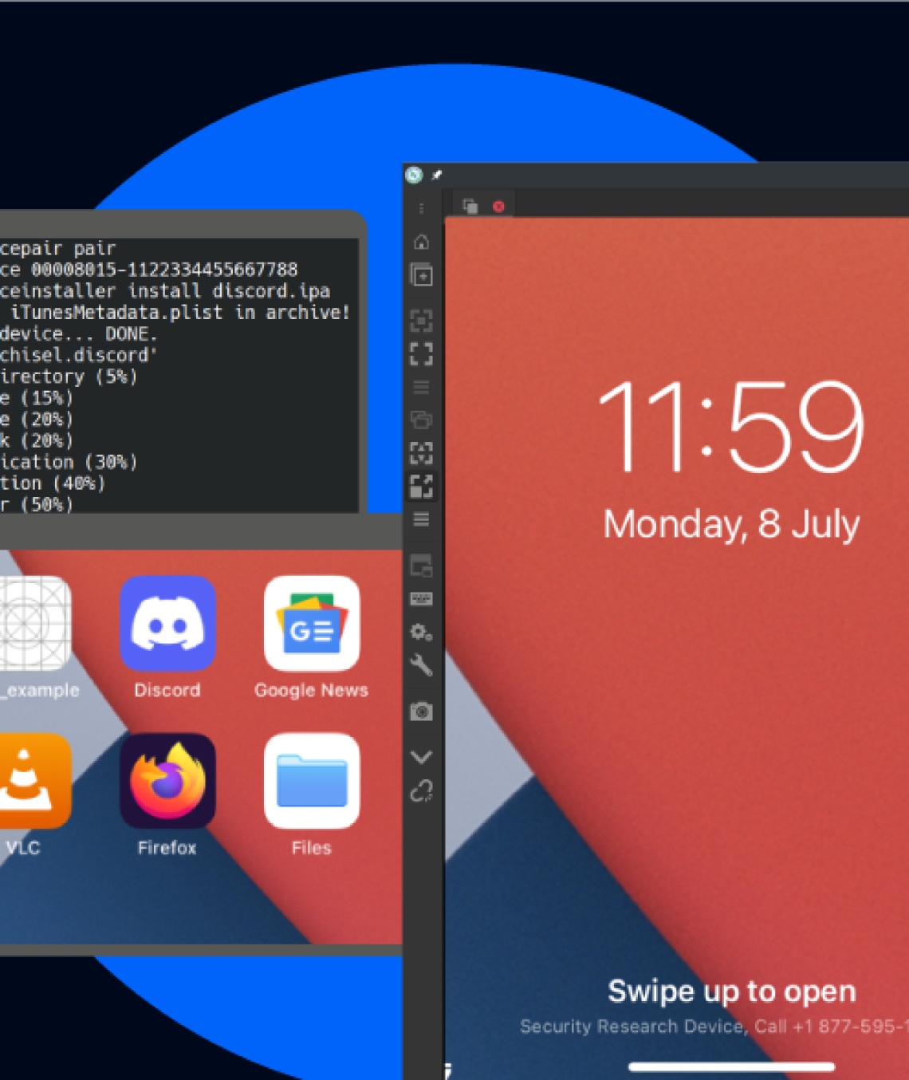Click terminal progress line showing (5%)
The width and height of the screenshot is (909, 1080).
(x=69, y=376)
